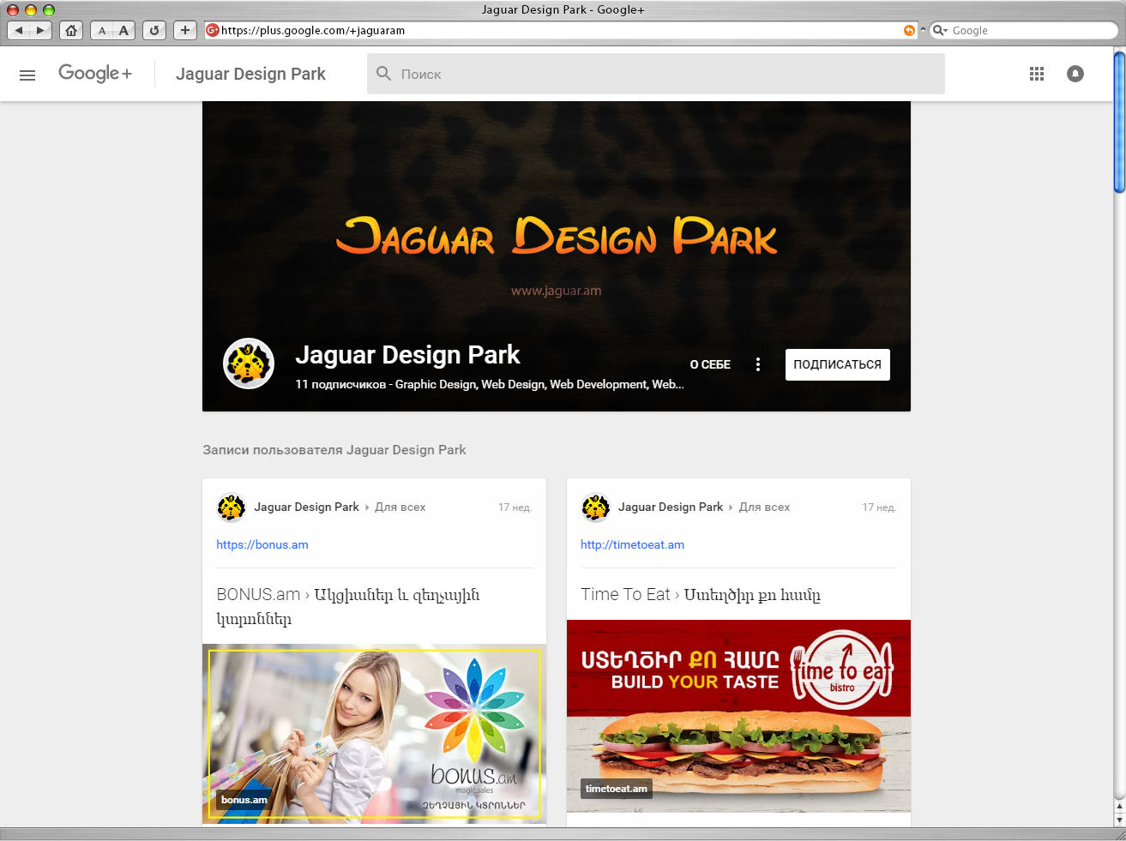The width and height of the screenshot is (1126, 841).
Task: Click the scrollbar down arrow
Action: (x=1119, y=820)
